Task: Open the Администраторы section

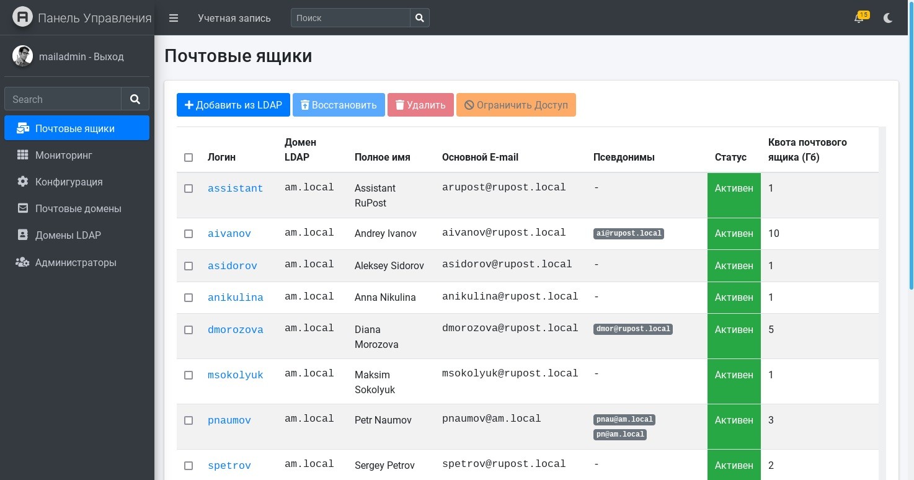Action: tap(75, 262)
